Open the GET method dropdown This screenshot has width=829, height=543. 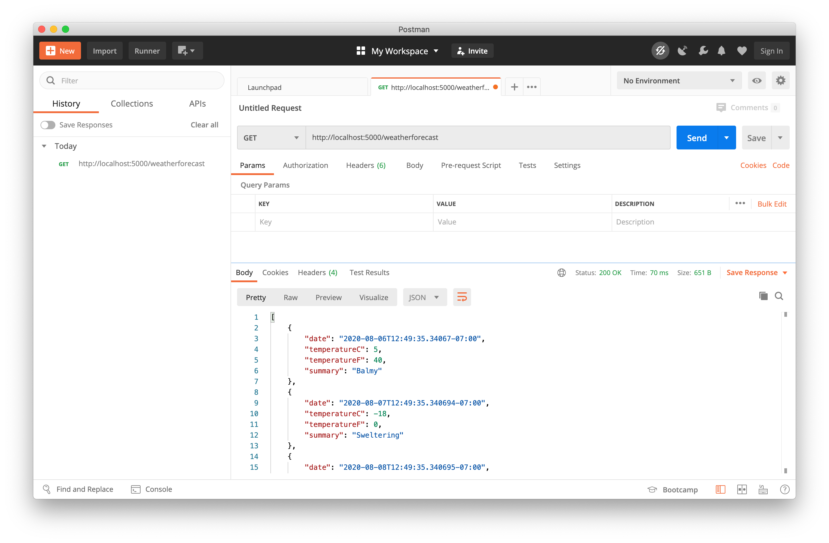(x=271, y=138)
